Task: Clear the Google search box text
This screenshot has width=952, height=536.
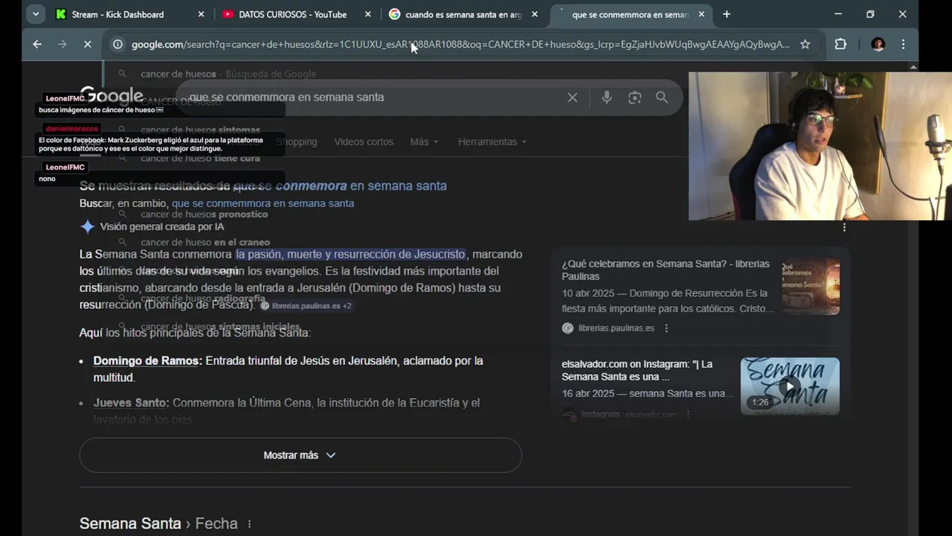Action: click(x=573, y=98)
